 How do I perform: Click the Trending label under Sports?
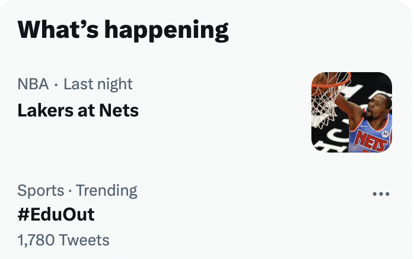[106, 190]
